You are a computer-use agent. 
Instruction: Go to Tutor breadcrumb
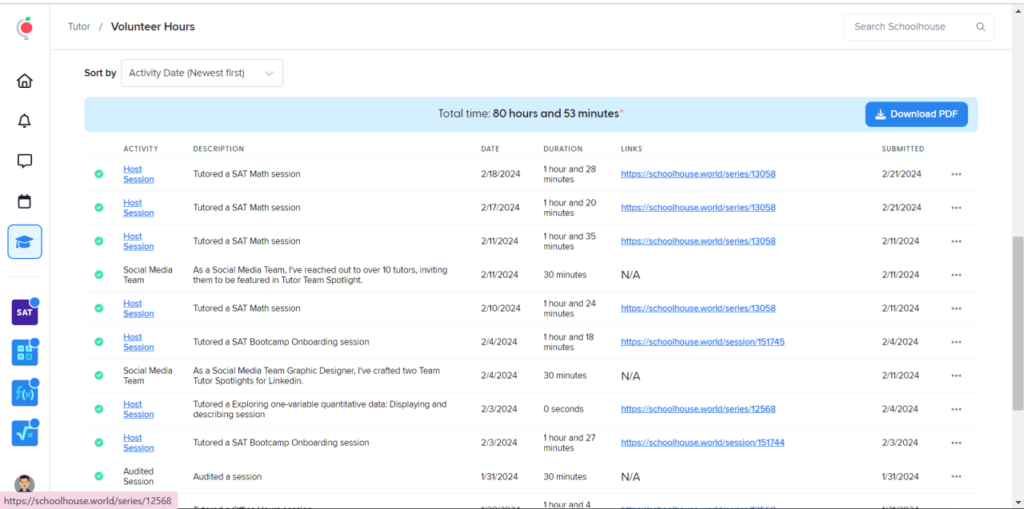(79, 26)
